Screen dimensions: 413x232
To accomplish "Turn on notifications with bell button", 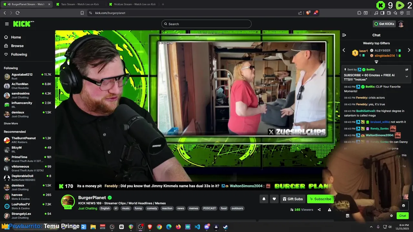I will (x=264, y=199).
